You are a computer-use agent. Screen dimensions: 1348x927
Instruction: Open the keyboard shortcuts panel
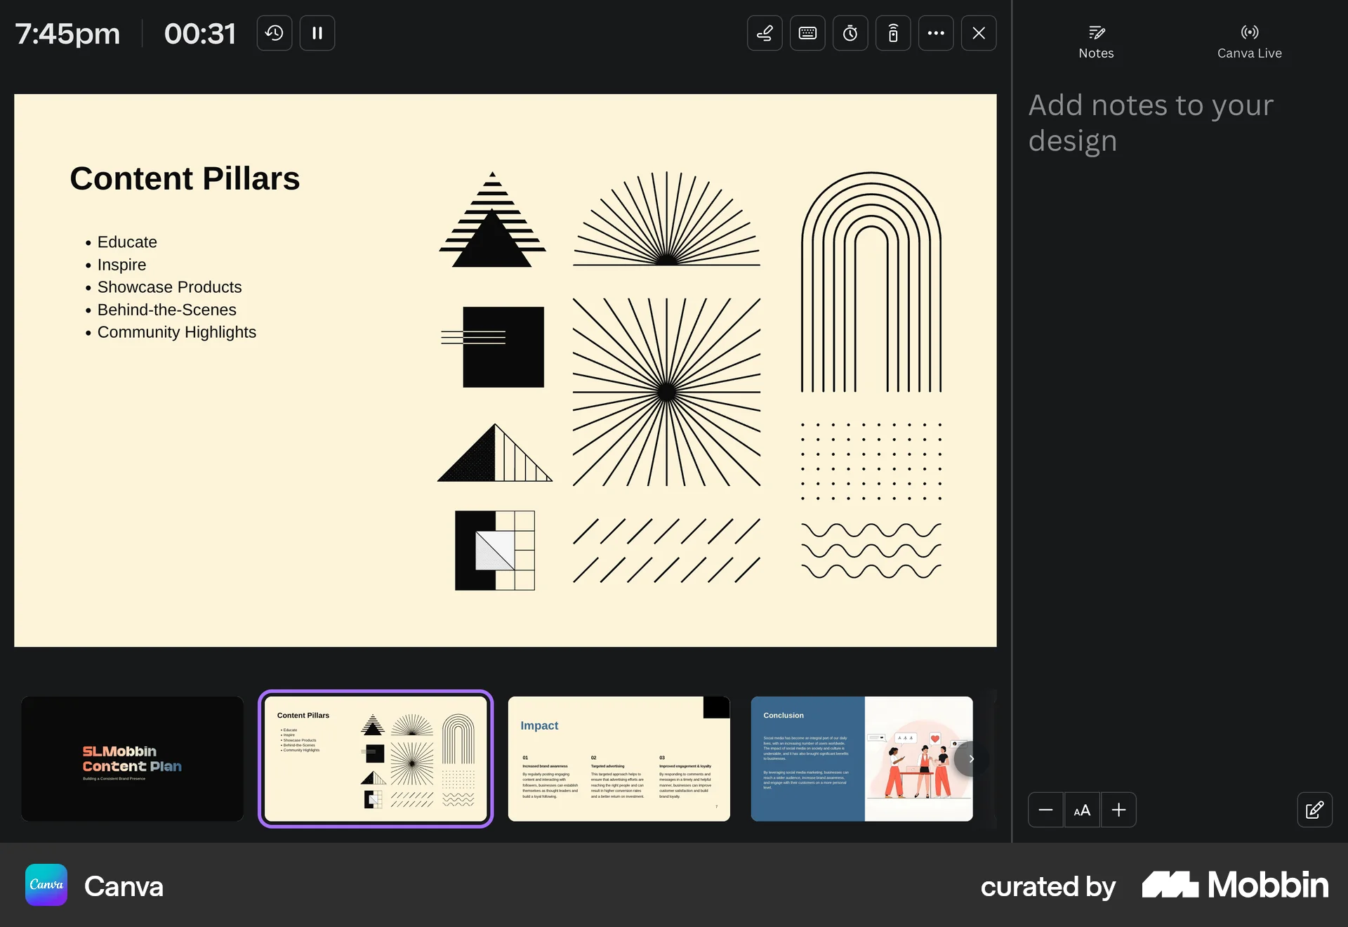[x=807, y=33]
